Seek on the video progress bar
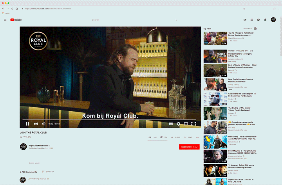Viewport: 282px width, 185px height. [x=109, y=119]
